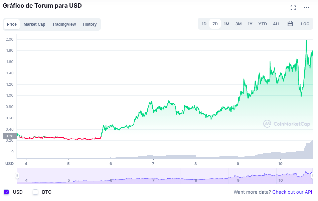Choose the 3M time range
318x201 pixels.
coord(238,24)
